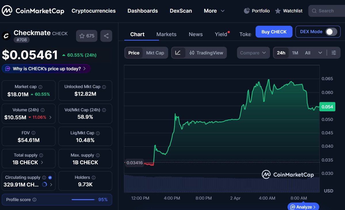Select Price chart mode
The width and height of the screenshot is (345, 210).
(x=134, y=53)
